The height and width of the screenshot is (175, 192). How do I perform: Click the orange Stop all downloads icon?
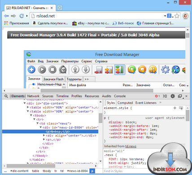pyautogui.click(x=142, y=70)
